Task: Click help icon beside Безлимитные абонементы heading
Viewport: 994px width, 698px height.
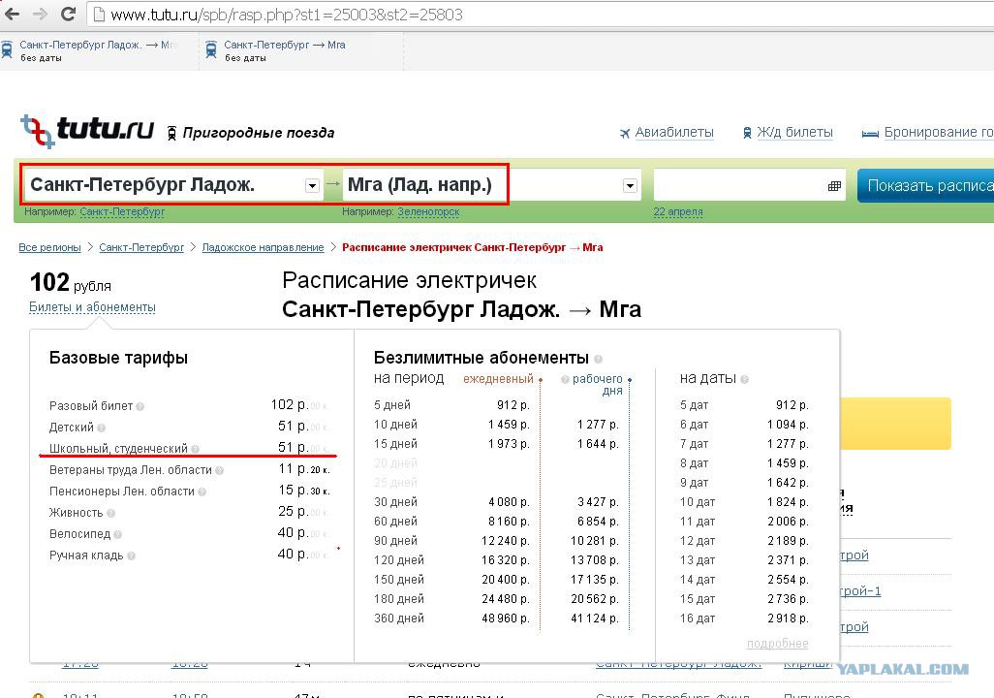Action: (x=598, y=359)
